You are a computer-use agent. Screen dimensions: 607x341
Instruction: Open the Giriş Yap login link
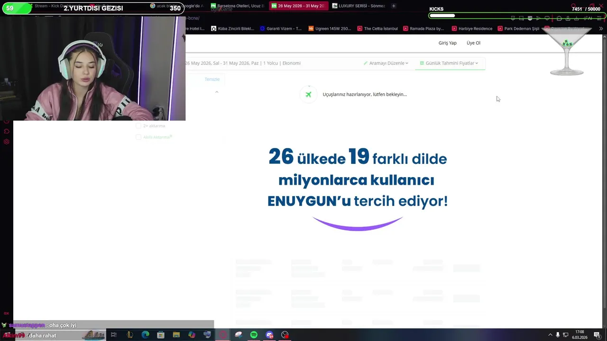pos(447,43)
